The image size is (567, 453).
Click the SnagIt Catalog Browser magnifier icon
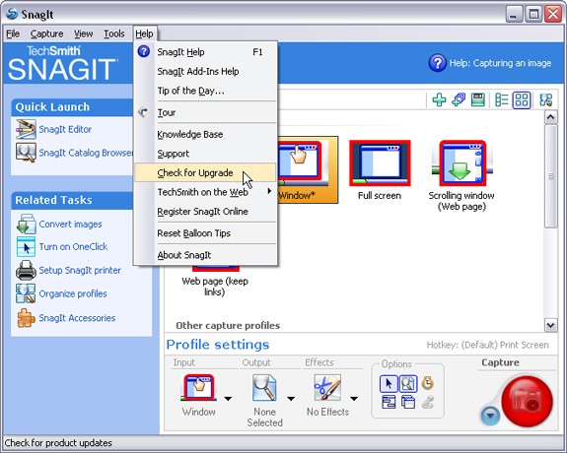pyautogui.click(x=26, y=153)
